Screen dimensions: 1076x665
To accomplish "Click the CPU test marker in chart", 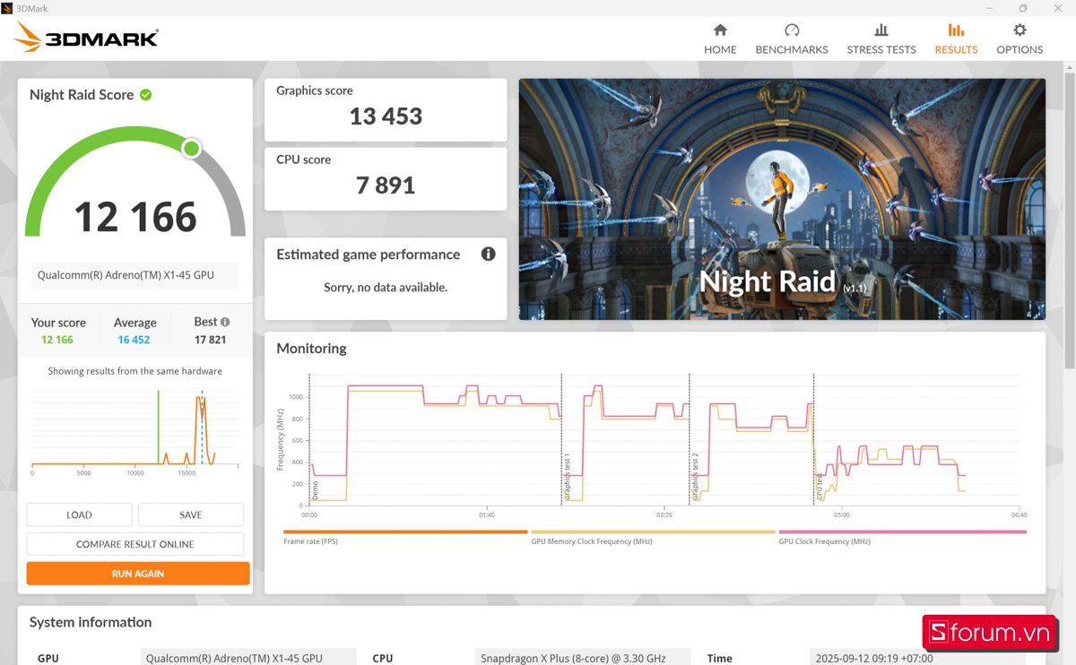I will tap(820, 486).
